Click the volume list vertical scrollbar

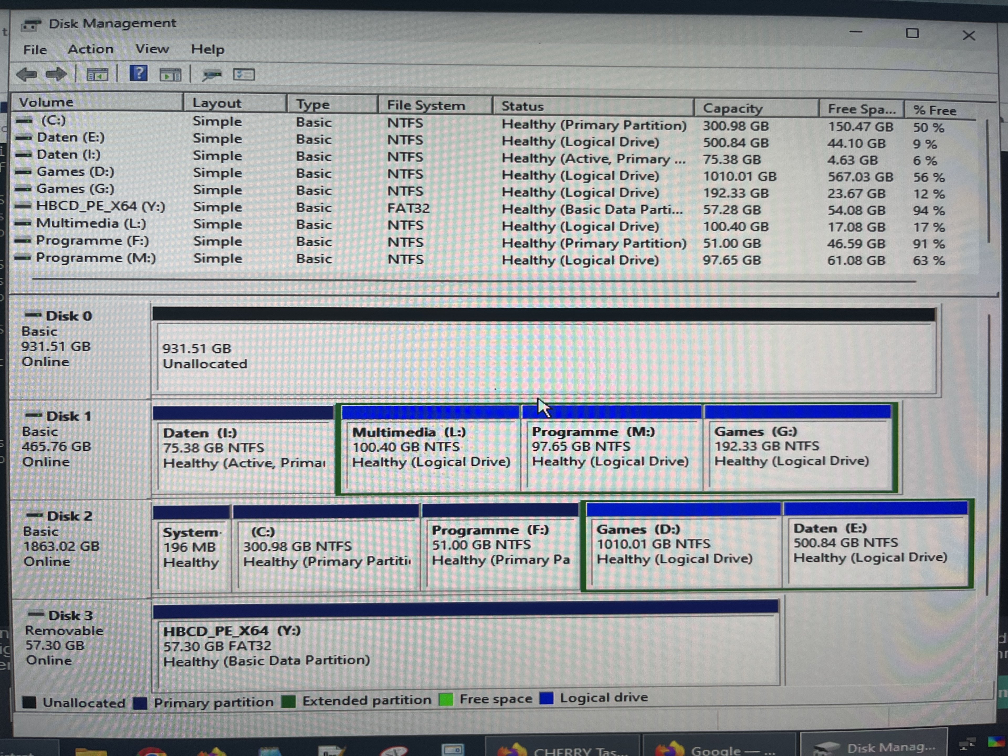[x=988, y=182]
